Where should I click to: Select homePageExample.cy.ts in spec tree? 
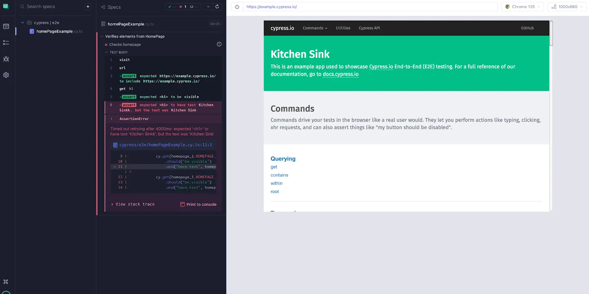click(x=59, y=31)
